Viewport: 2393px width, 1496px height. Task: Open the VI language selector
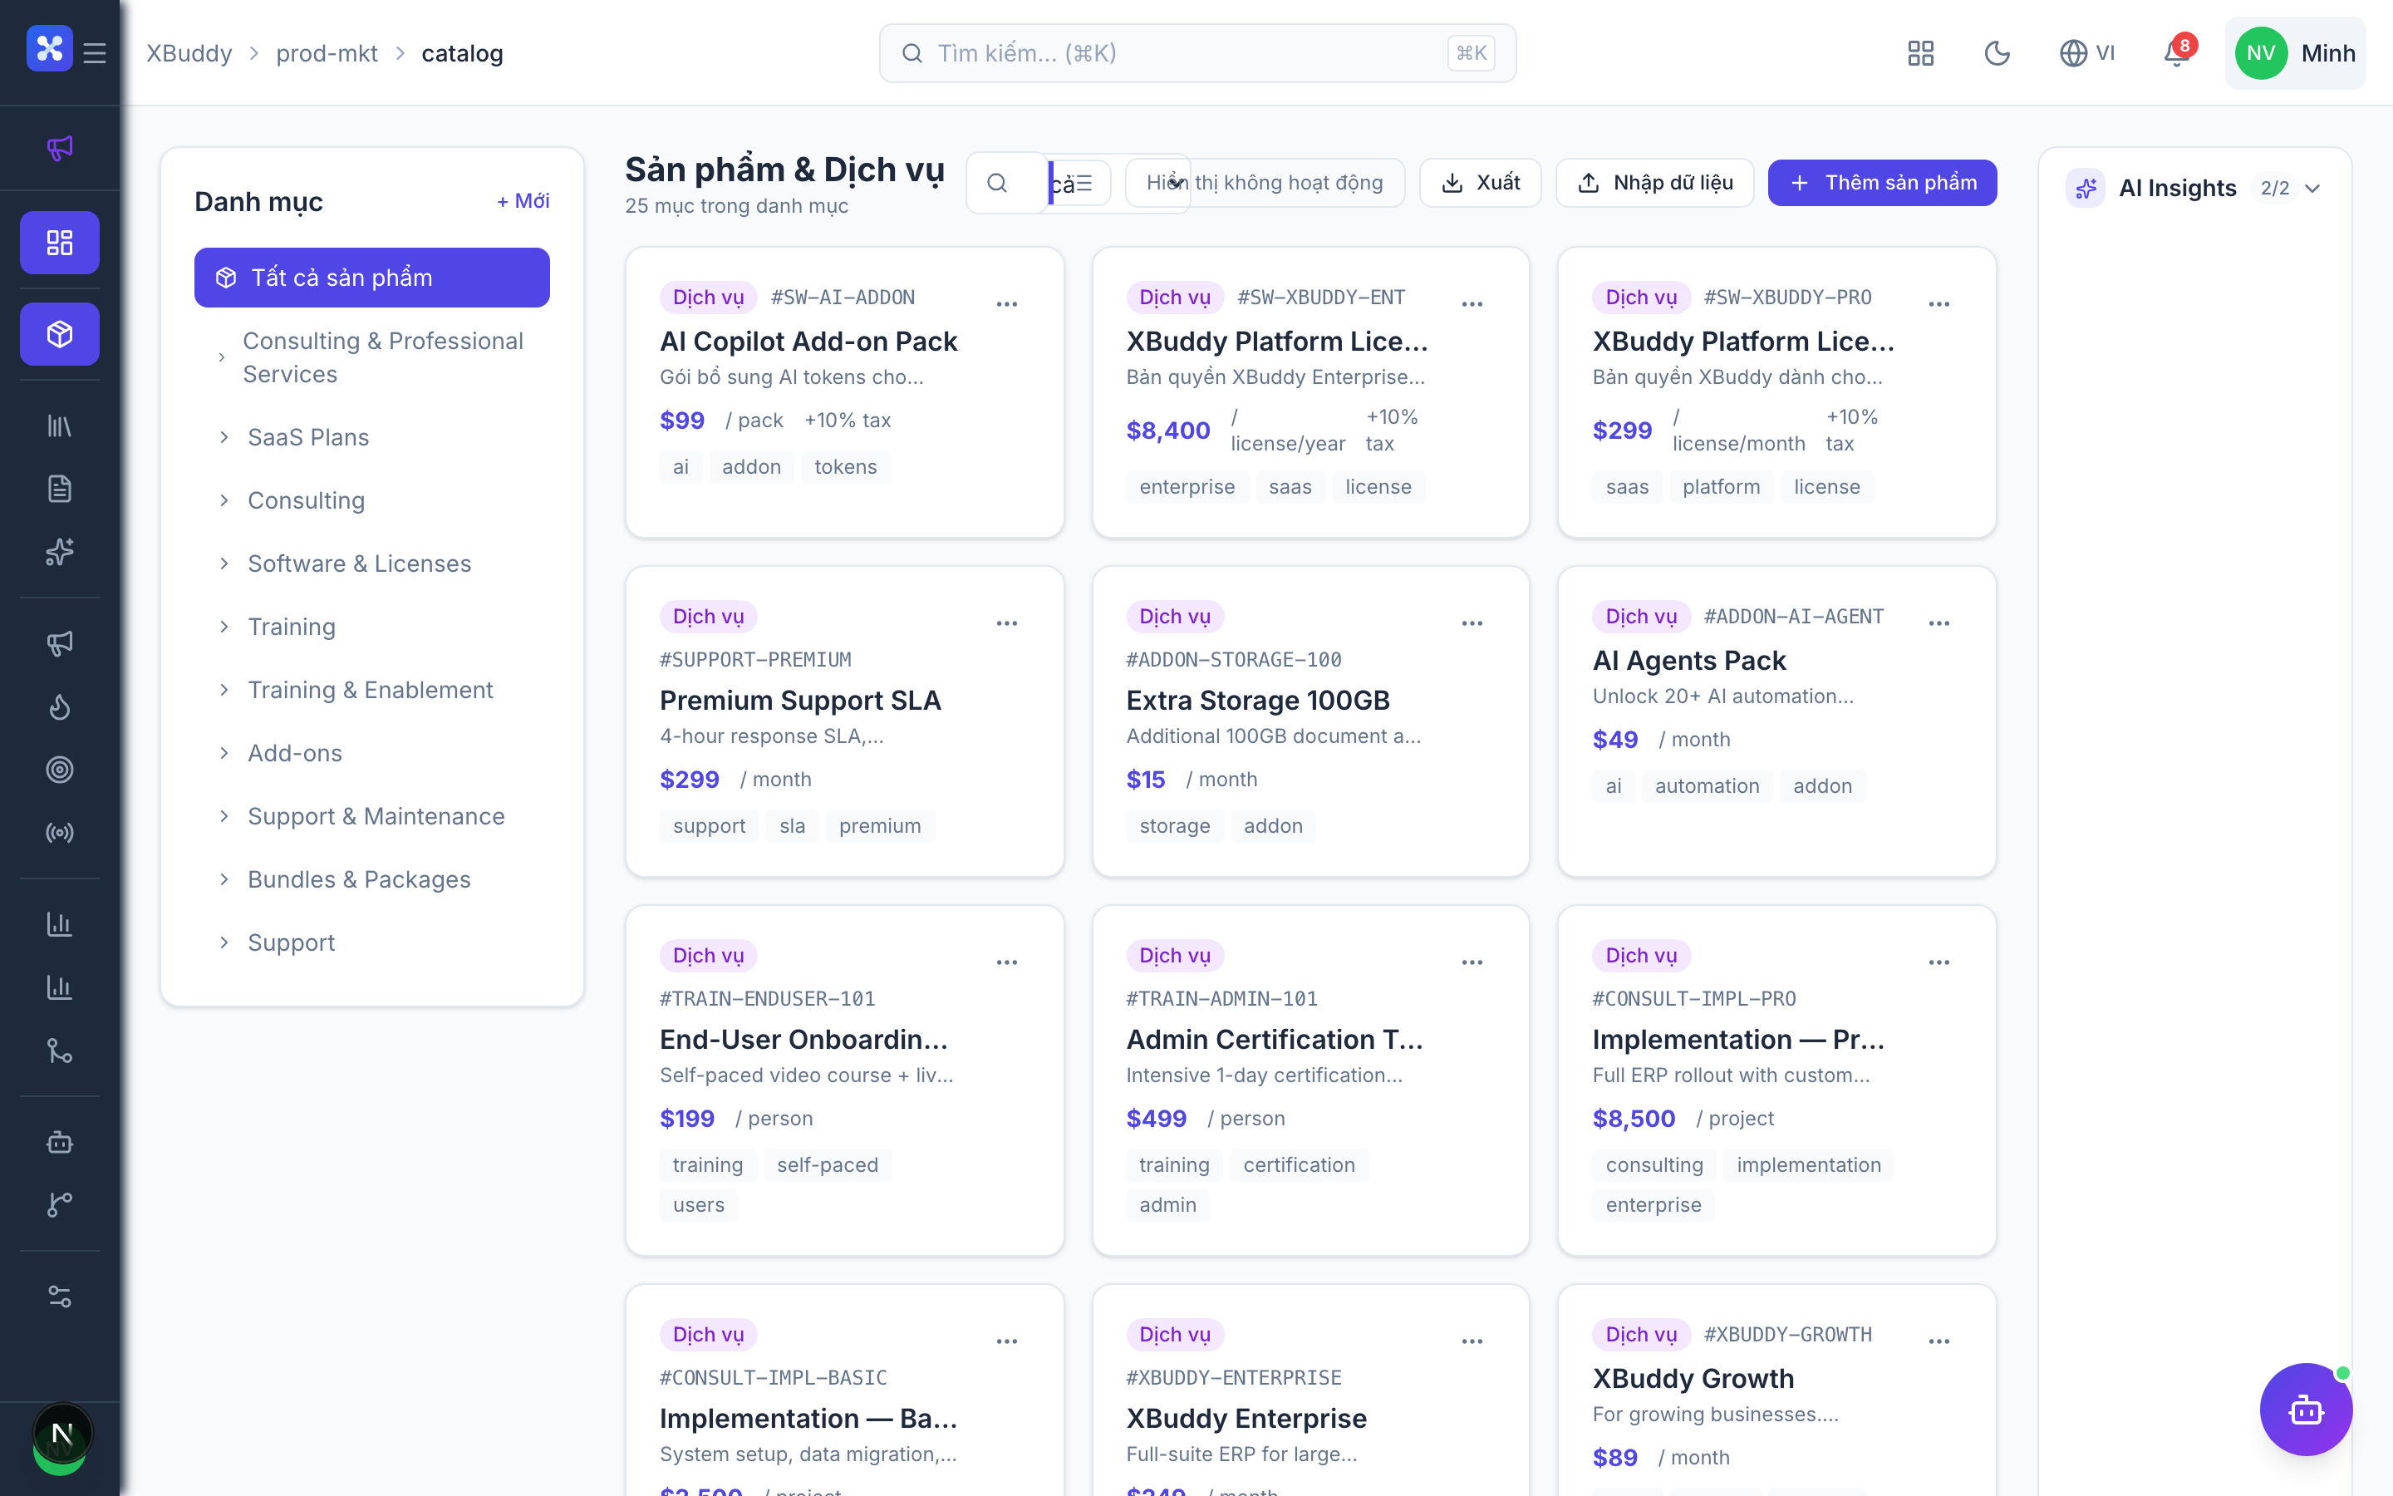pos(2087,53)
